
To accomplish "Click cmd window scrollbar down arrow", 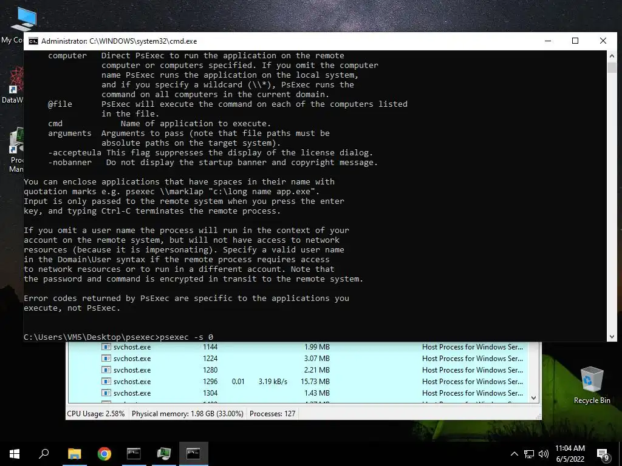I will [612, 337].
